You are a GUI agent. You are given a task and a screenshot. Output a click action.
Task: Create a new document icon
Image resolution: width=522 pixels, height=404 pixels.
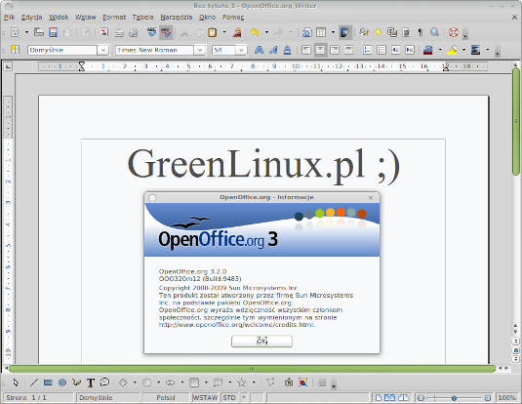[x=15, y=32]
